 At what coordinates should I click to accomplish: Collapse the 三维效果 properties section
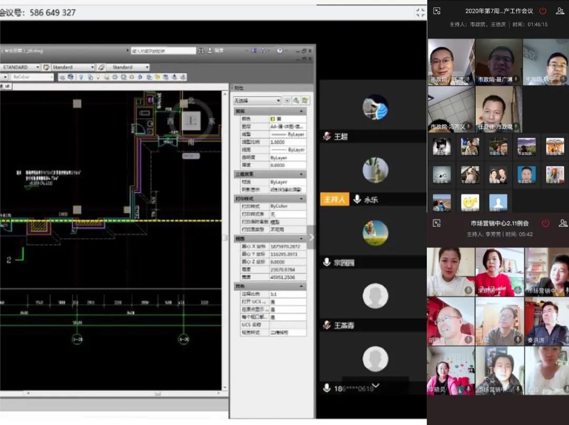(x=302, y=174)
